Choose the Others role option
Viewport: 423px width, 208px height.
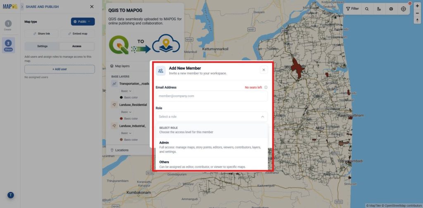212,164
